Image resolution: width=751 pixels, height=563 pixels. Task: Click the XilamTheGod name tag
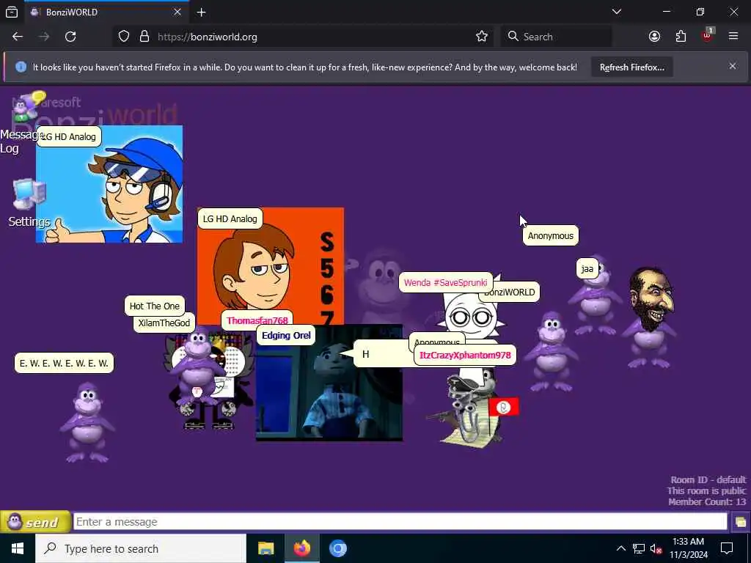164,323
